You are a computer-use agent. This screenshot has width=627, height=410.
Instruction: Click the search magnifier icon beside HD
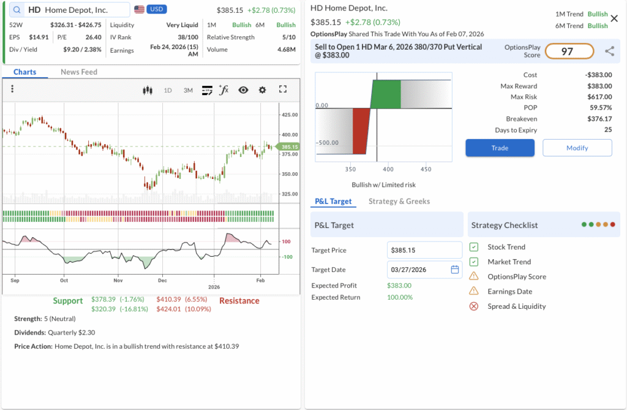coord(17,10)
